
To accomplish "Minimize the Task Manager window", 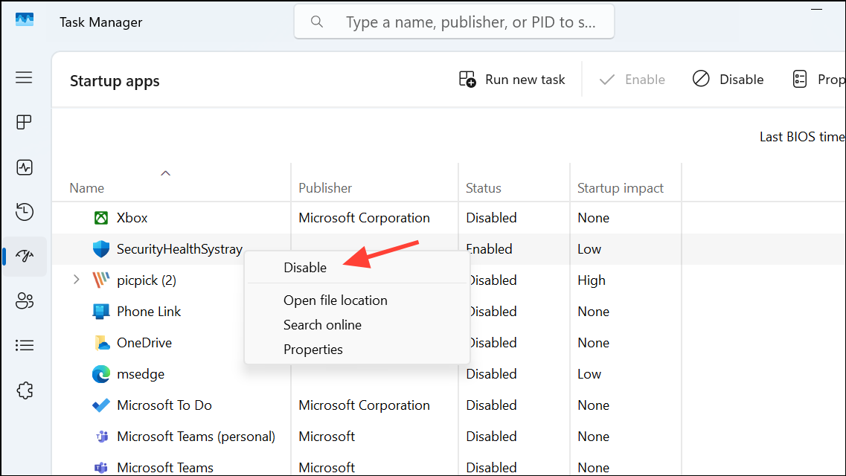I will pyautogui.click(x=816, y=9).
